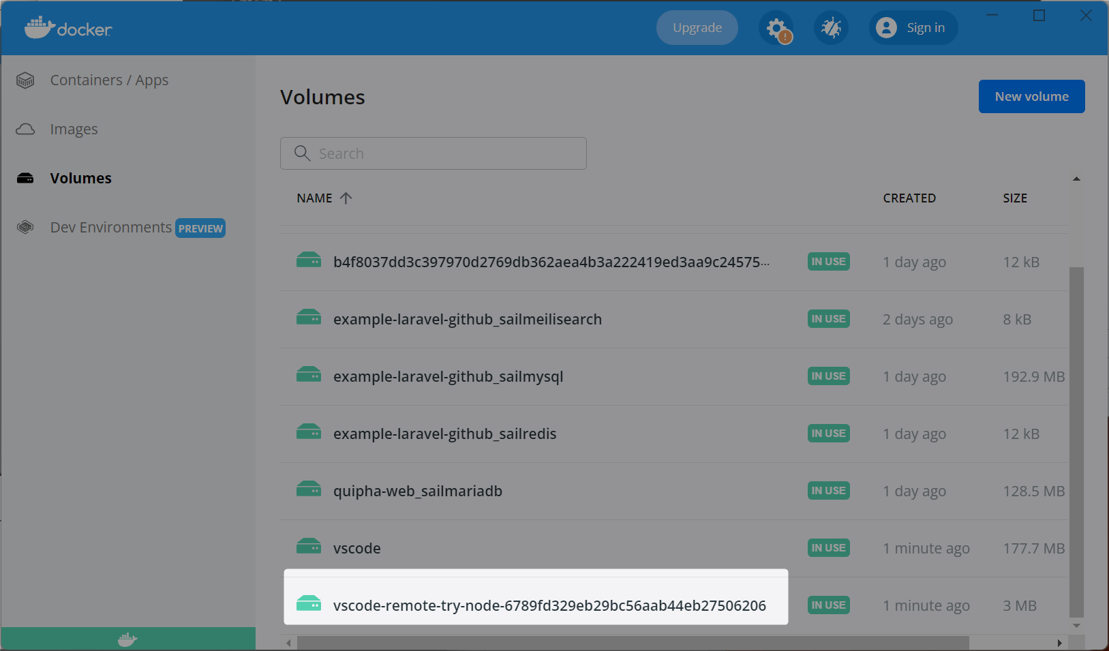Image resolution: width=1109 pixels, height=651 pixels.
Task: Click the Docker whale logo
Action: (67, 28)
